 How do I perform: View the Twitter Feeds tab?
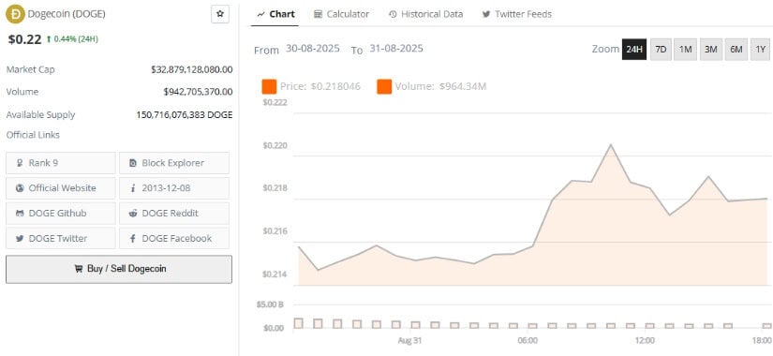[x=516, y=14]
